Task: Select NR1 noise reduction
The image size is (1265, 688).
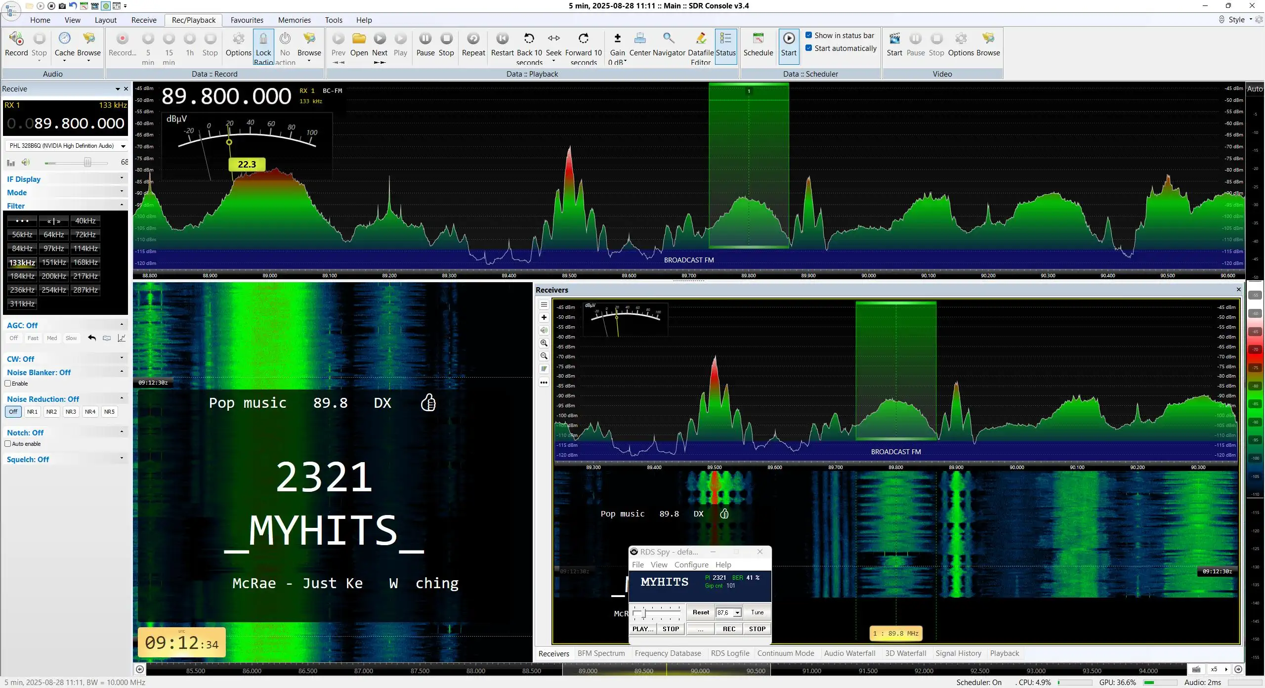Action: [32, 412]
